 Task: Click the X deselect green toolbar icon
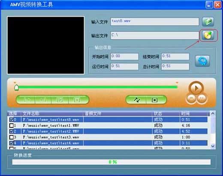point(77,100)
